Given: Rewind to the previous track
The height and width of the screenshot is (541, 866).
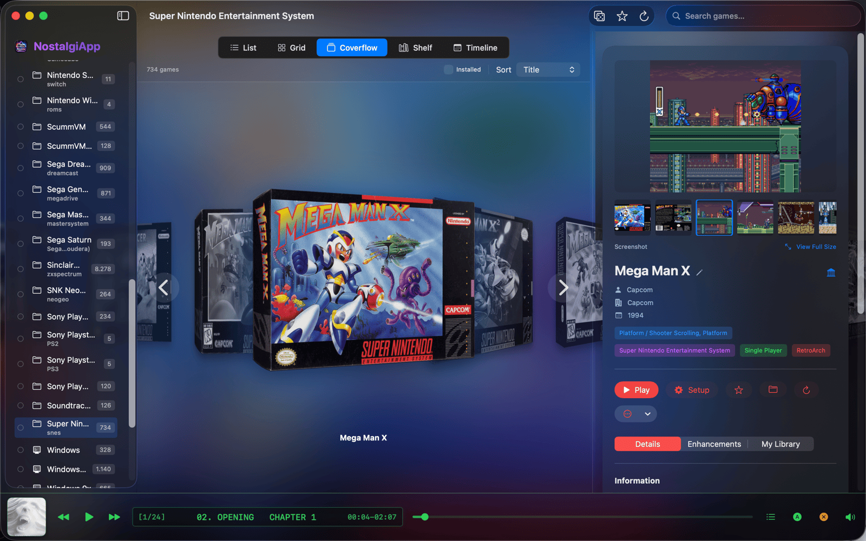Looking at the screenshot, I should pos(63,517).
